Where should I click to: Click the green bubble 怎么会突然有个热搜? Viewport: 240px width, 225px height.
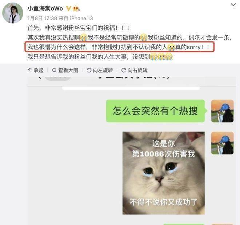pos(155,111)
